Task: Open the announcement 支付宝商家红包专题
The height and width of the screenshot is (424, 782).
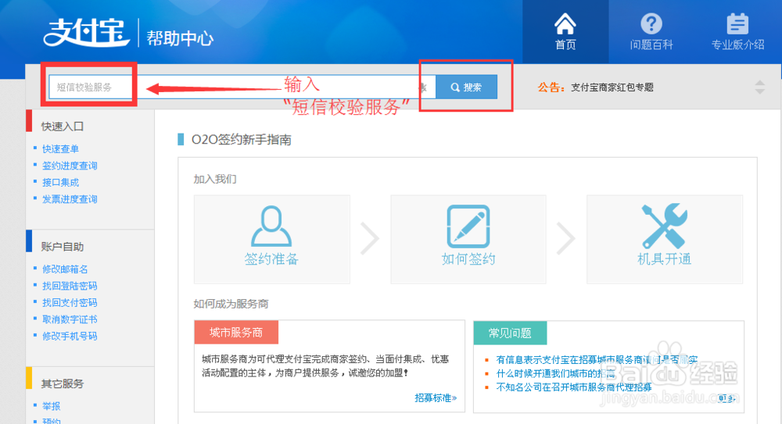Action: 612,87
